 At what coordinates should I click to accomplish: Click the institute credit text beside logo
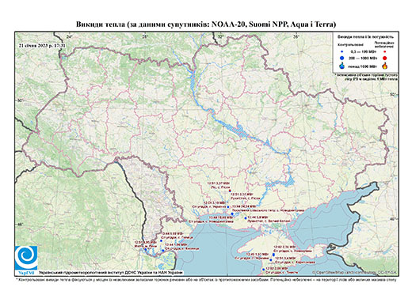click(111, 272)
